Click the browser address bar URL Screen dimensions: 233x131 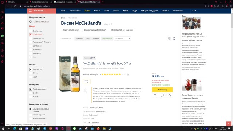pos(37,6)
